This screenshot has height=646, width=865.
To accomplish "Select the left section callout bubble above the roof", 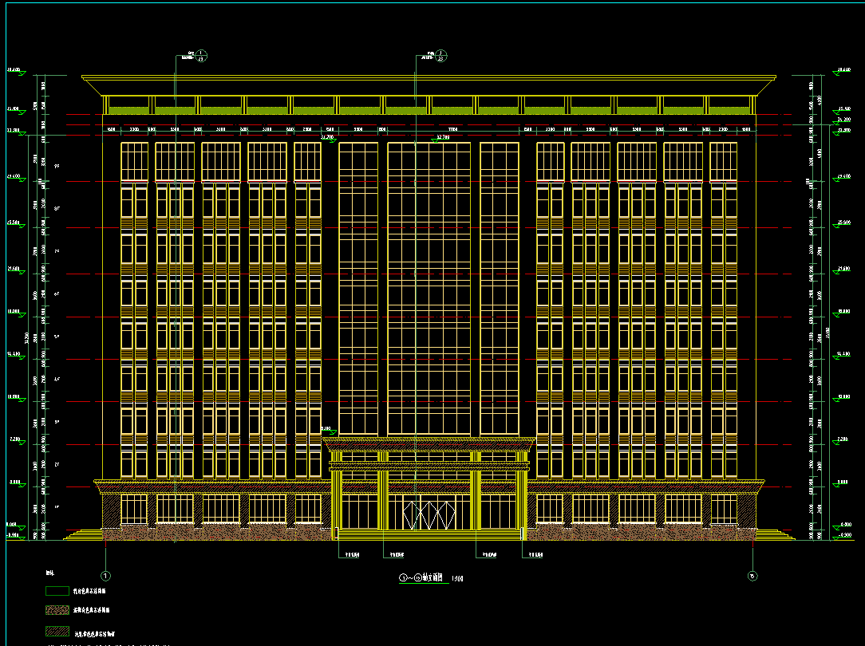I will 201,55.
